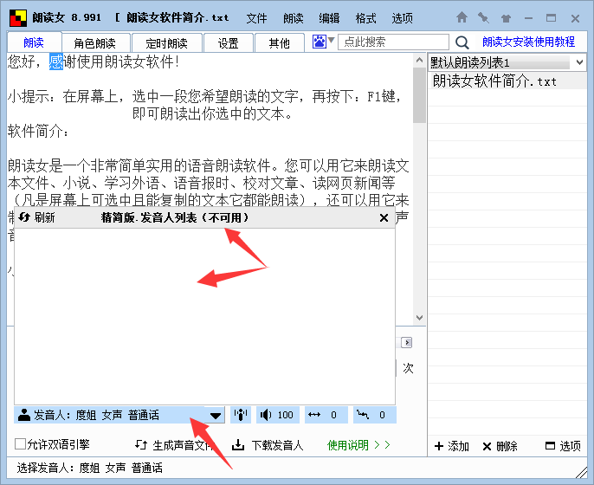This screenshot has height=485, width=594.
Task: Click the scroll up arrow of text area
Action: 419,60
